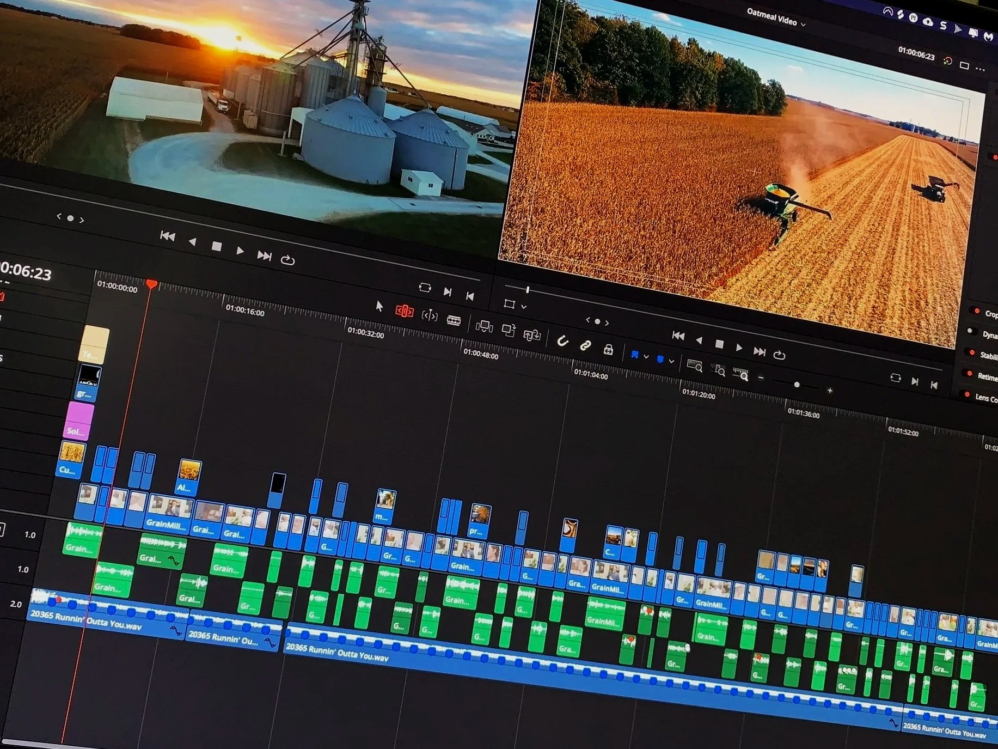Screen dimensions: 998x749
Task: Stop playback in the timeline viewer
Action: tap(719, 344)
